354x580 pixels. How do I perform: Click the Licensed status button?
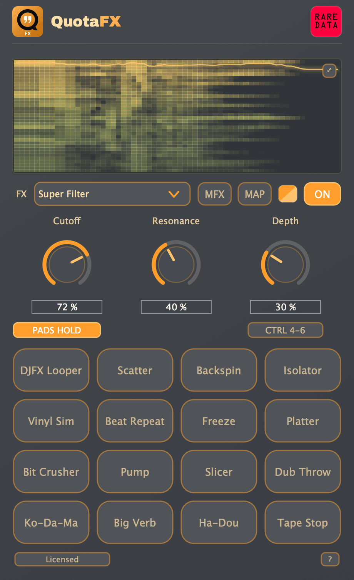coord(62,559)
